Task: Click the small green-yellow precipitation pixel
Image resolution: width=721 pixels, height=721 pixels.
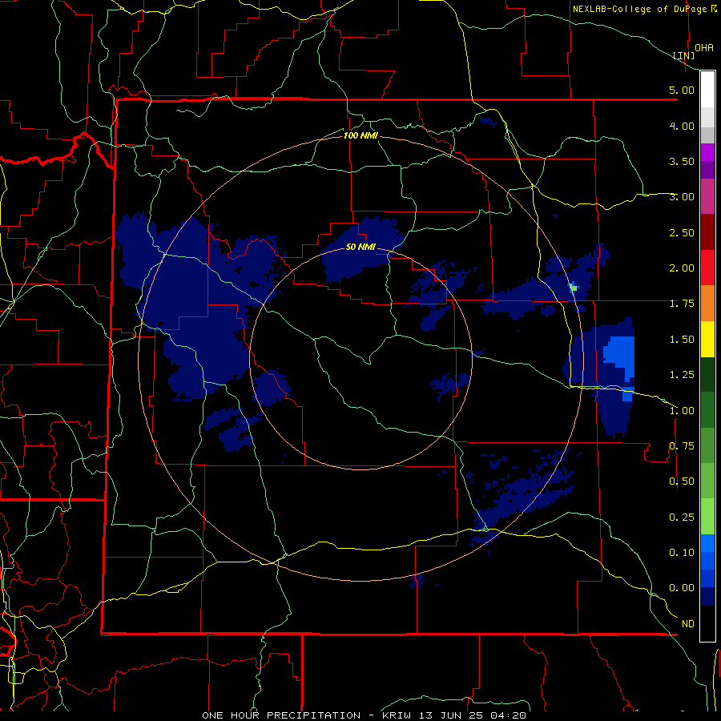Action: (573, 288)
